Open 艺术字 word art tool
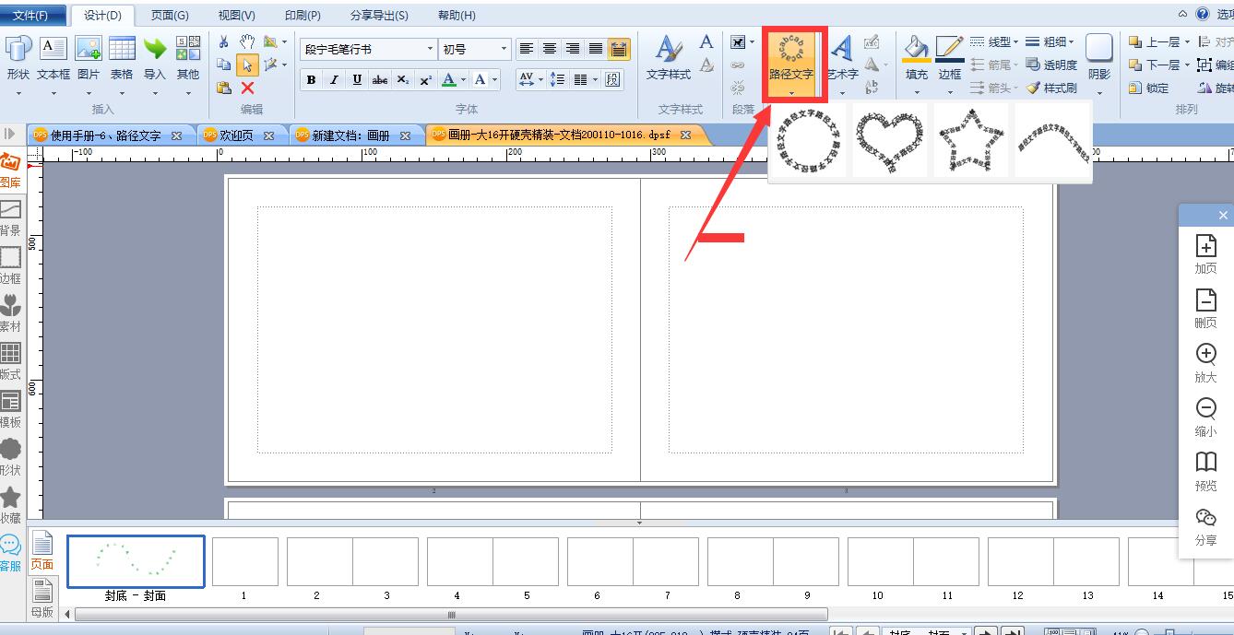The image size is (1234, 635). pos(842,58)
